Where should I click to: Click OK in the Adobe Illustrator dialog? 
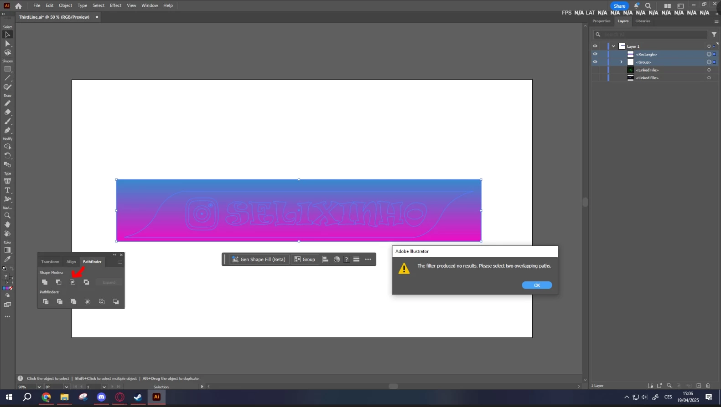click(x=537, y=285)
